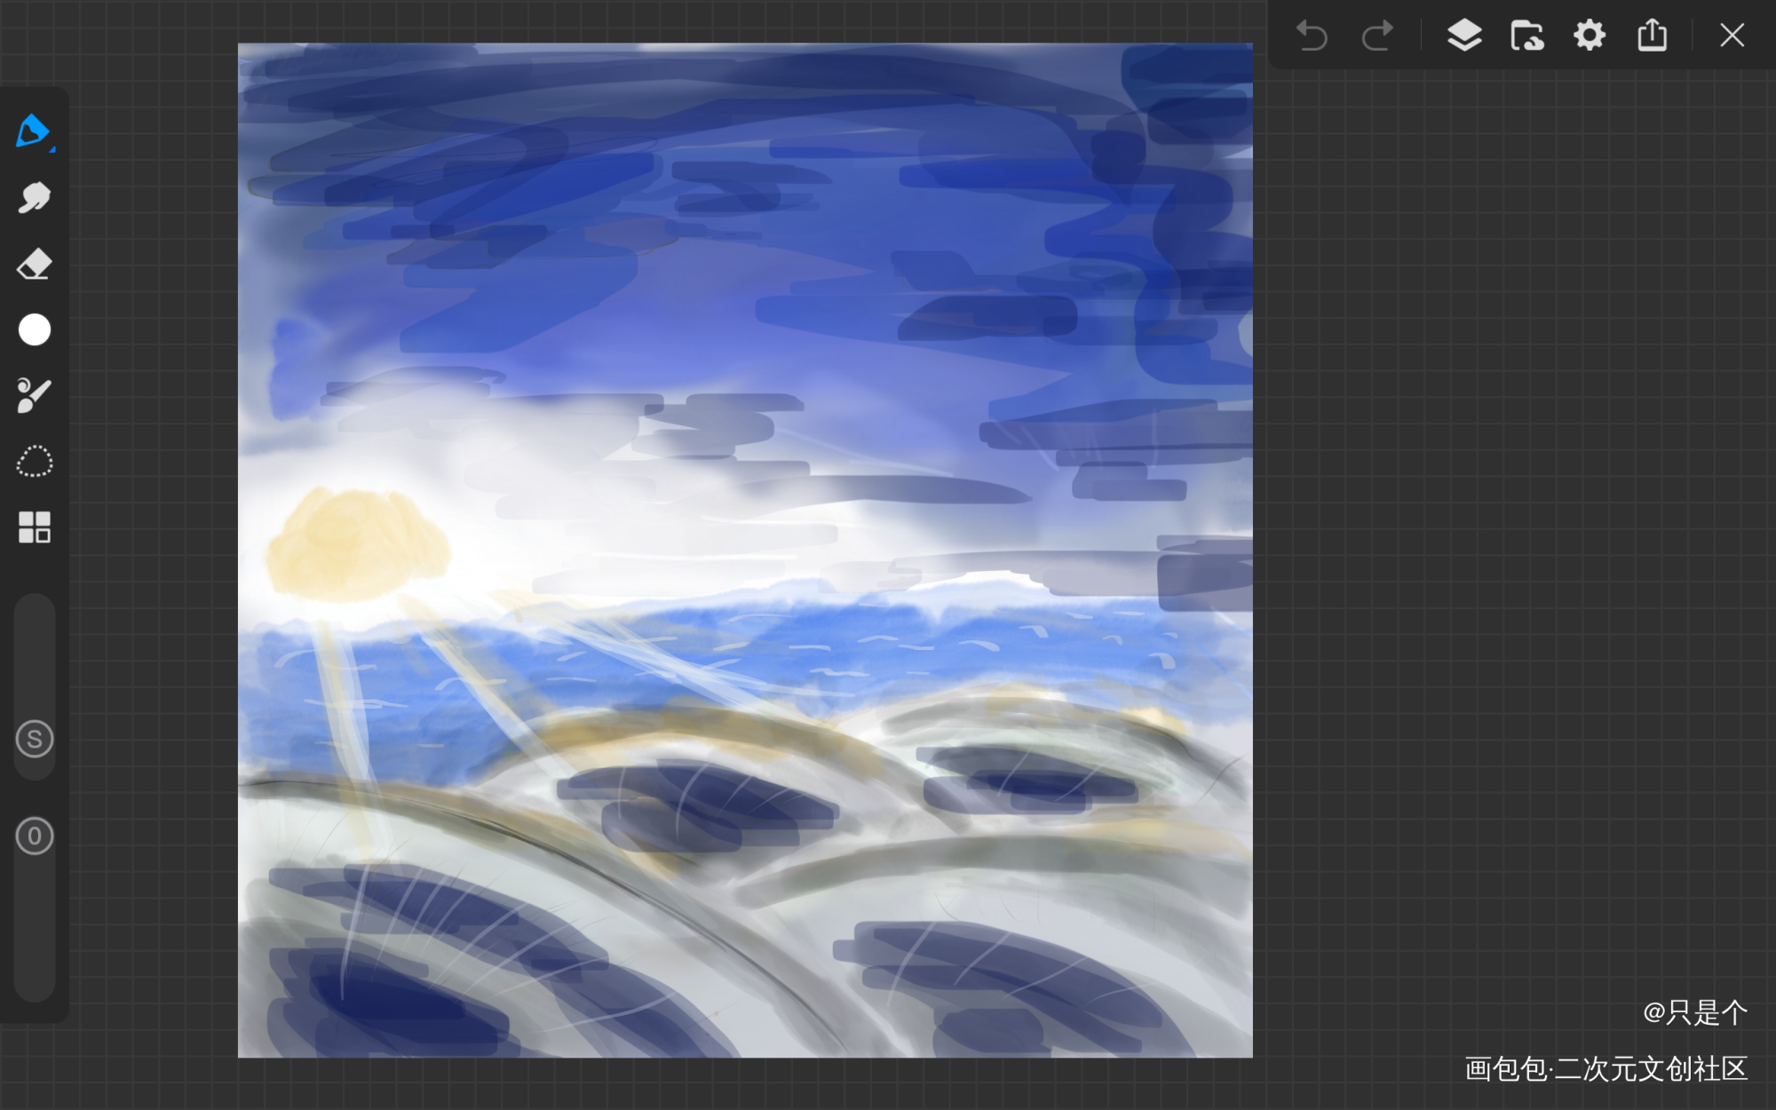Click the 画包包·二次元文创社区 text
The height and width of the screenshot is (1110, 1776).
coord(1606,1068)
